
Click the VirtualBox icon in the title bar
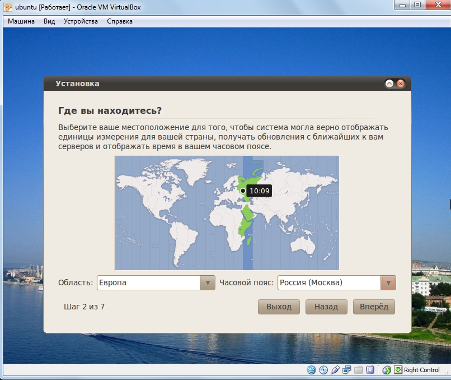[x=8, y=7]
